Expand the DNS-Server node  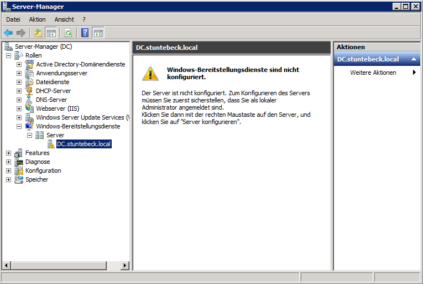pos(19,100)
